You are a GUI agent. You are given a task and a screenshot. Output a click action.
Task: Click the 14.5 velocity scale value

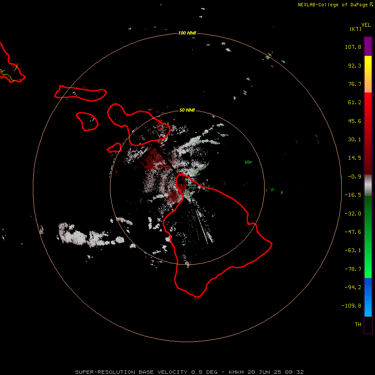click(355, 158)
